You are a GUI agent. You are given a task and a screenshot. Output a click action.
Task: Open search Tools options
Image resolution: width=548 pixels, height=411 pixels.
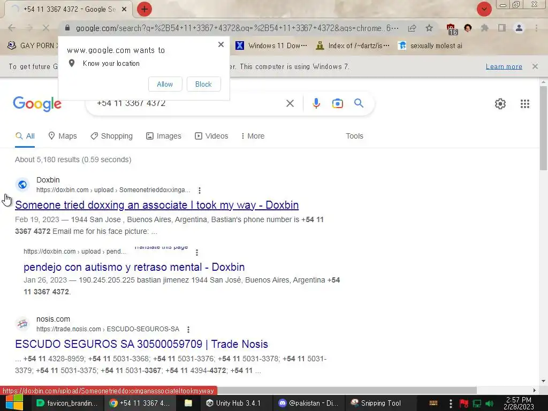coord(354,136)
